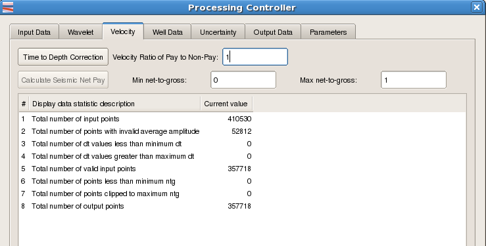Close the Processing Controller window
Screen dimensions: 486x246
[476, 7]
